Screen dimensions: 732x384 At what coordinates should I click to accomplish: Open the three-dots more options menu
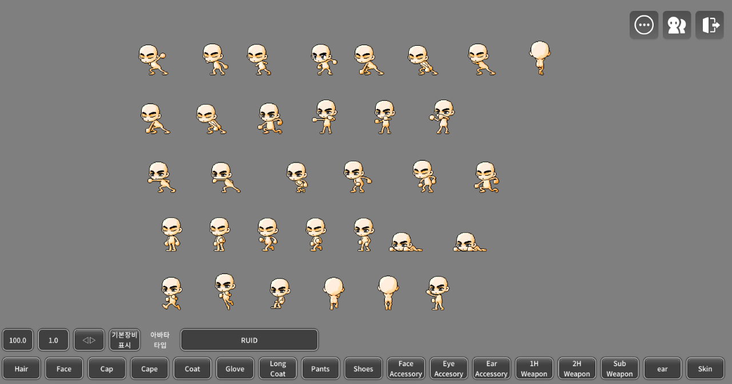click(644, 25)
